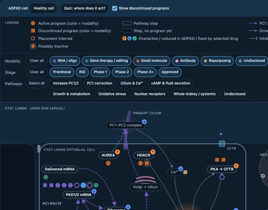The width and height of the screenshot is (268, 210).
Task: Click the first orange square above PKA → CFTR
Action: click(x=217, y=160)
